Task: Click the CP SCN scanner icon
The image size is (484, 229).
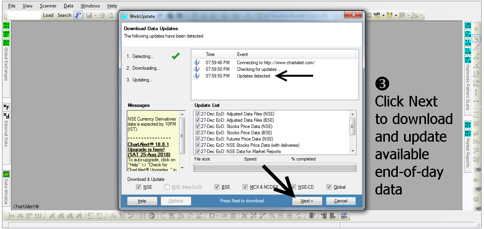Action: point(468,34)
